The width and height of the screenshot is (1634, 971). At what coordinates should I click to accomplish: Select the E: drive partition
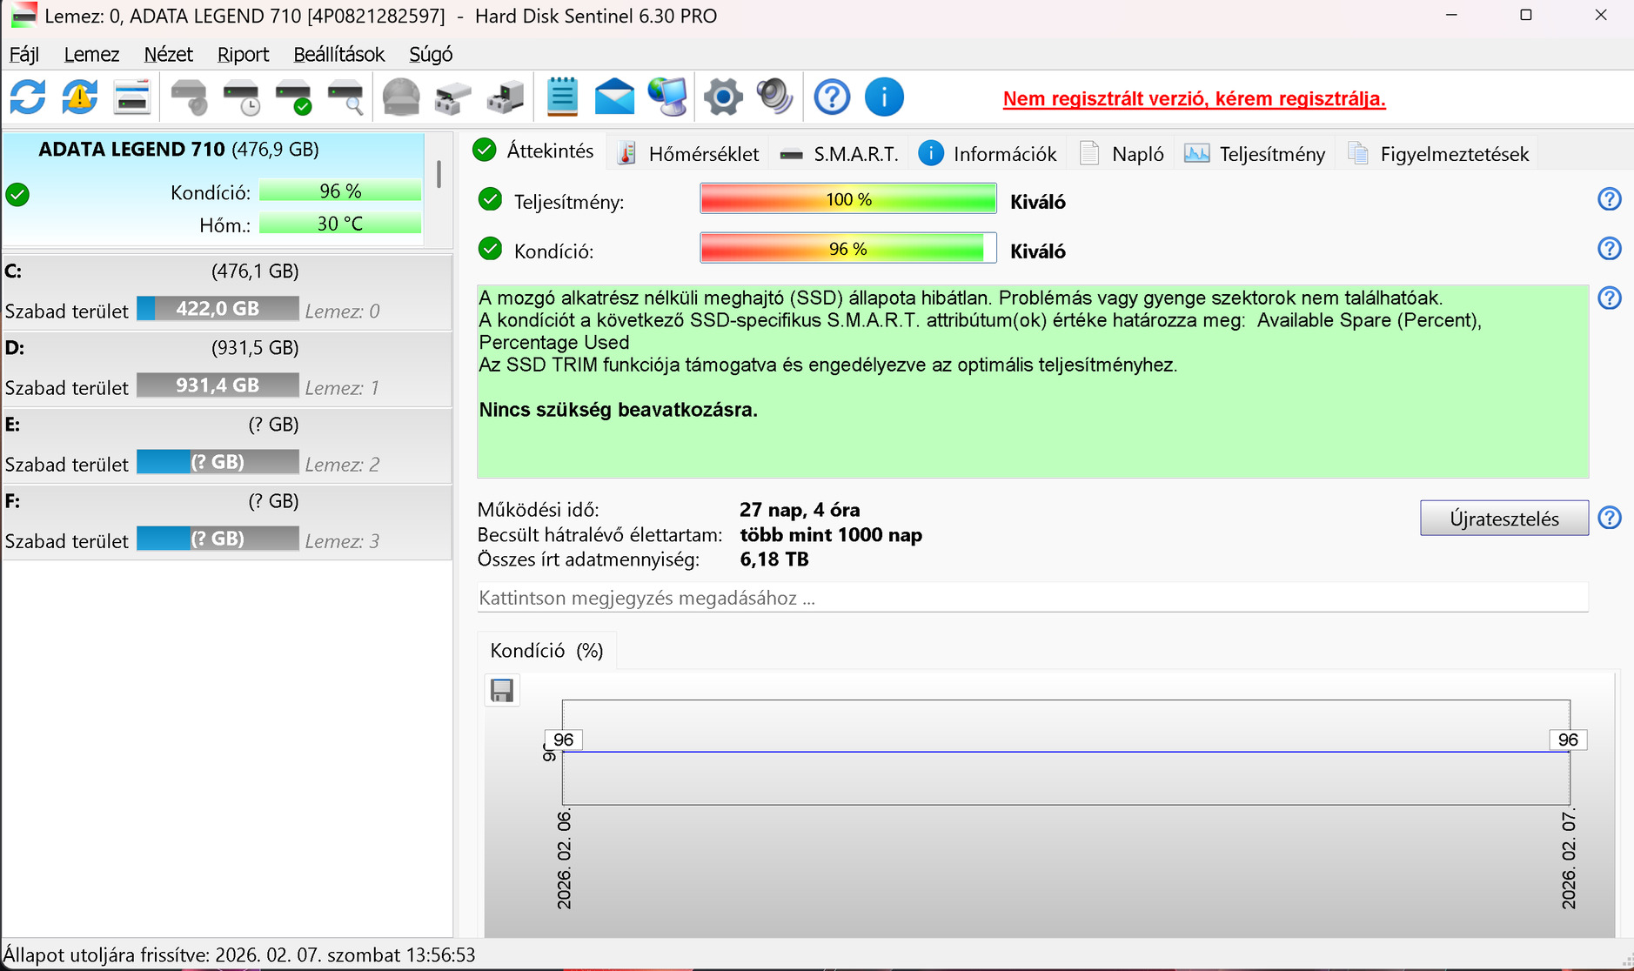click(227, 445)
